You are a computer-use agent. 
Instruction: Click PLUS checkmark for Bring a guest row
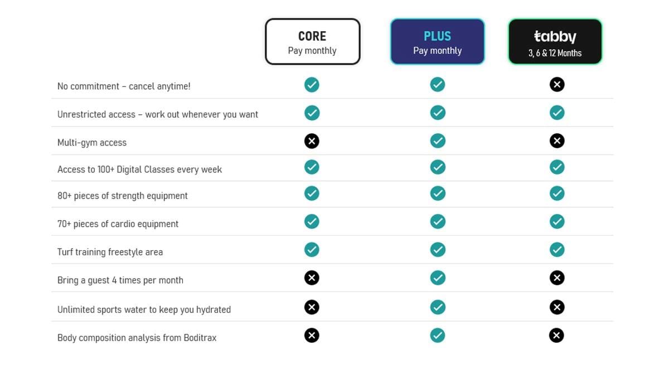438,278
